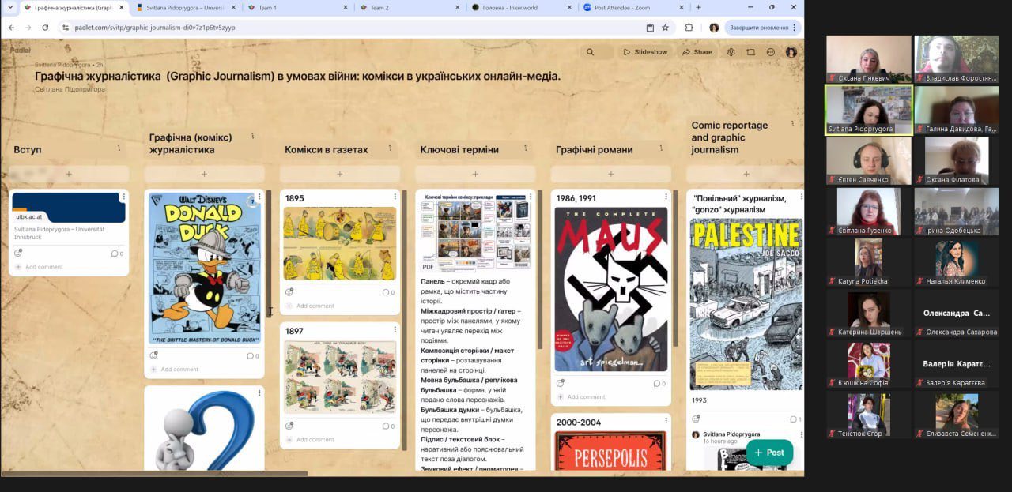Open the site information icon in the address bar
The width and height of the screenshot is (1012, 492).
pyautogui.click(x=66, y=27)
